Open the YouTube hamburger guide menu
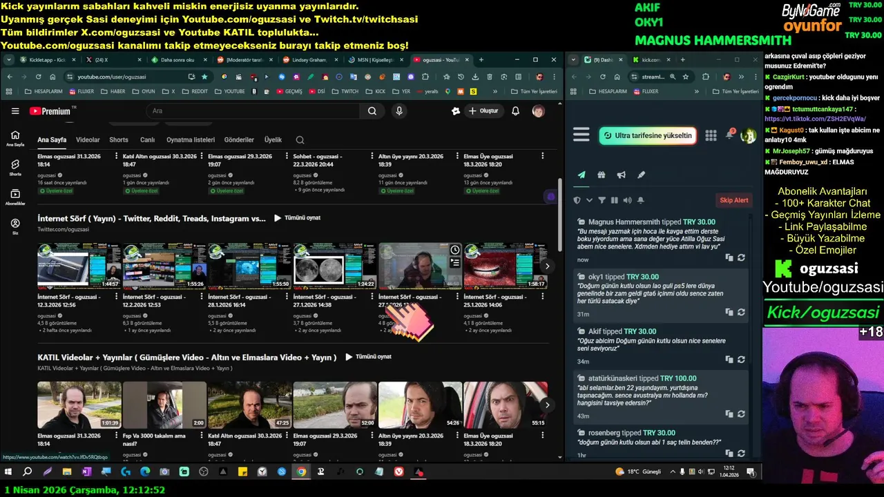 click(x=15, y=110)
